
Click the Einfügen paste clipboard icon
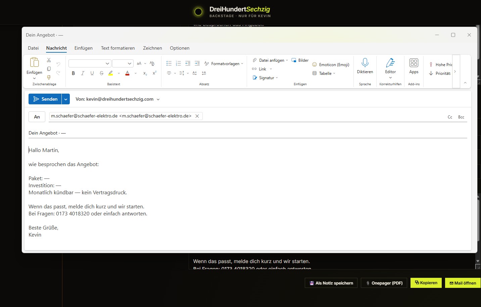[x=34, y=62]
